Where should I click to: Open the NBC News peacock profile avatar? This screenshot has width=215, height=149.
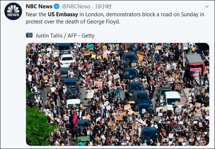(x=13, y=12)
